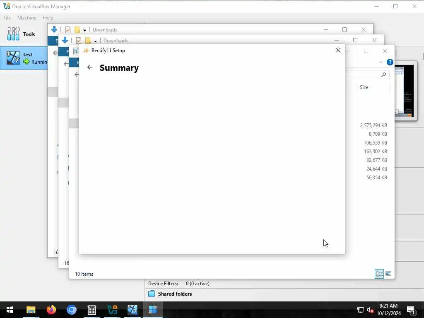Switch to the running VM taskbar icon
The width and height of the screenshot is (424, 318).
[132, 310]
